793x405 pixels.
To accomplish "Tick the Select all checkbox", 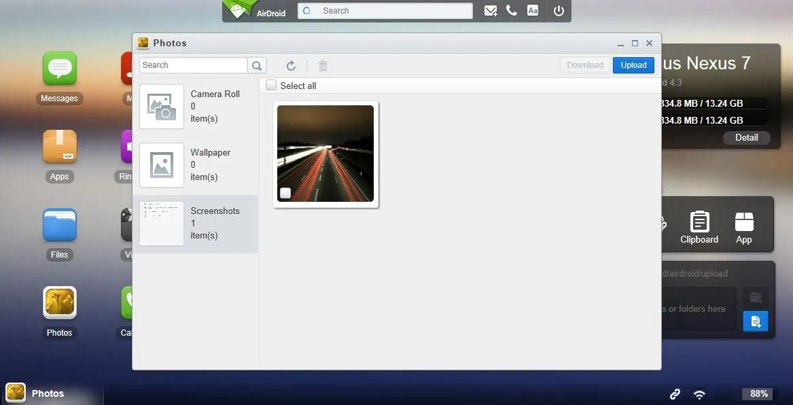I will [272, 86].
